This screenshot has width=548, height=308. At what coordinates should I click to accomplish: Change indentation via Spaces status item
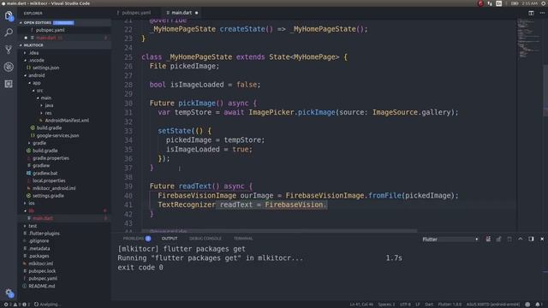pos(386,305)
